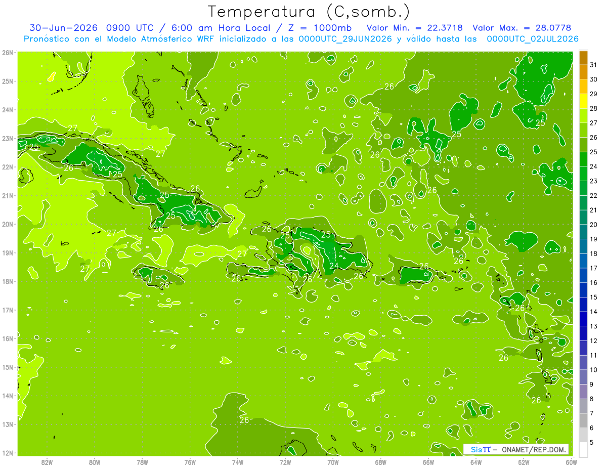Pick the dark orange swatch atop colorbar
Image resolution: width=607 pixels, height=469 pixels.
point(583,58)
